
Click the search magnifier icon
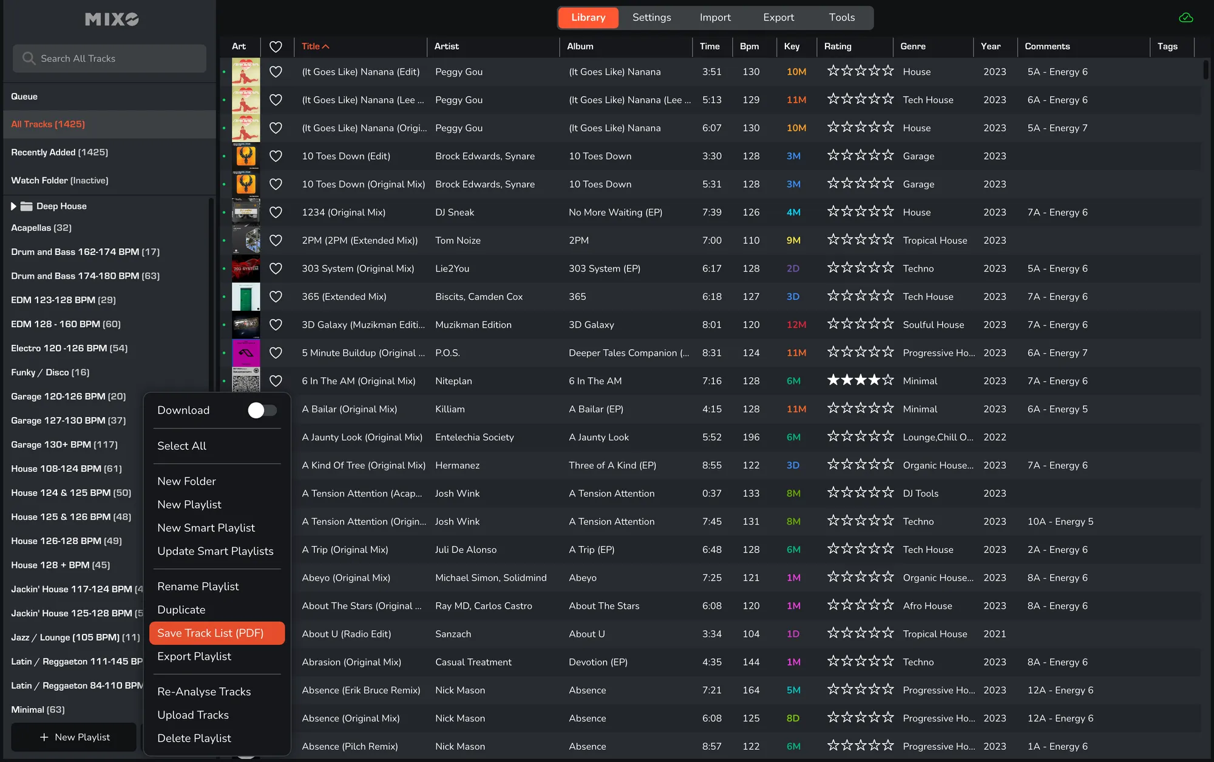[29, 58]
